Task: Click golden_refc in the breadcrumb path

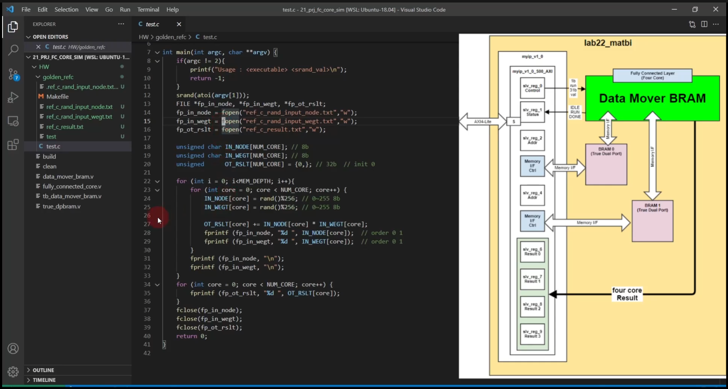Action: tap(171, 37)
